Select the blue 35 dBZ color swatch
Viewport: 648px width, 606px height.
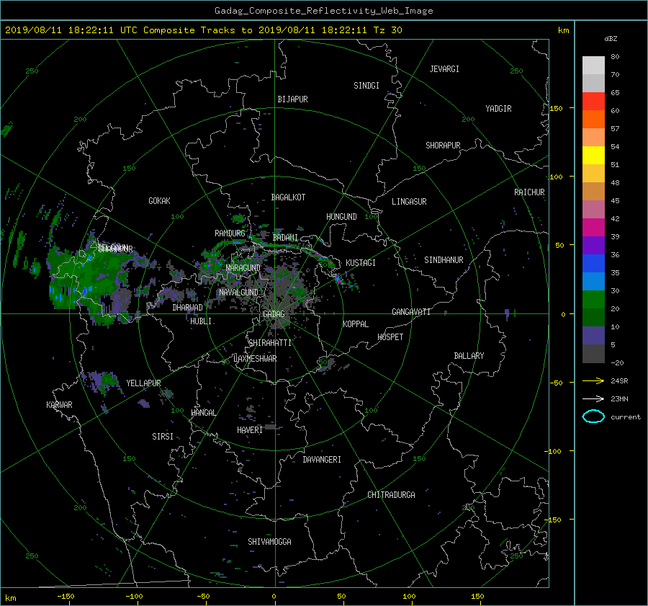click(593, 264)
